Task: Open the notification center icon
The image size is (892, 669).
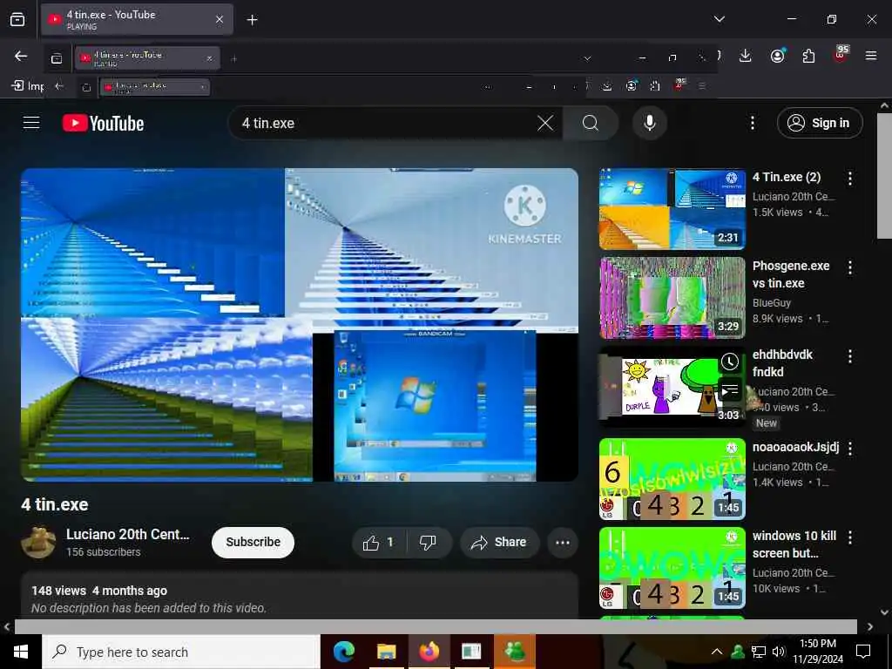Action: click(863, 652)
